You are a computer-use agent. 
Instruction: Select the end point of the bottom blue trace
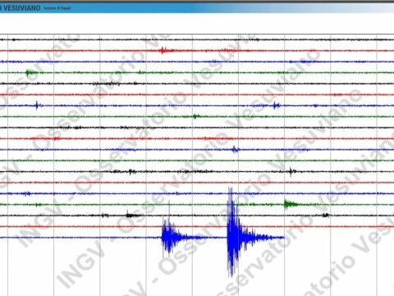point(283,238)
